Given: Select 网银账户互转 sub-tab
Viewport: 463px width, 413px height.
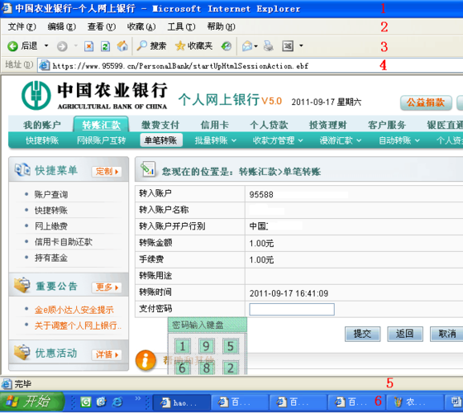Looking at the screenshot, I should 101,140.
